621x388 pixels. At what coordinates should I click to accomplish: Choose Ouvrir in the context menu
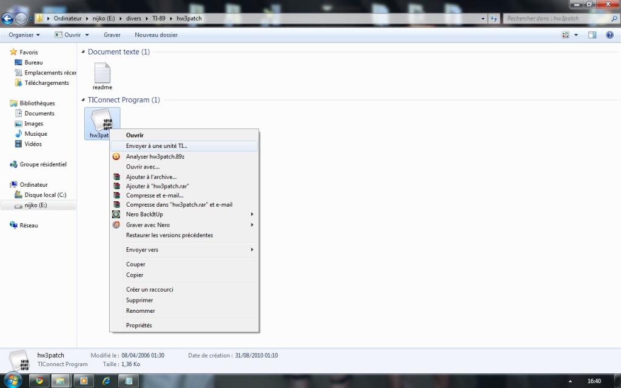click(x=184, y=135)
